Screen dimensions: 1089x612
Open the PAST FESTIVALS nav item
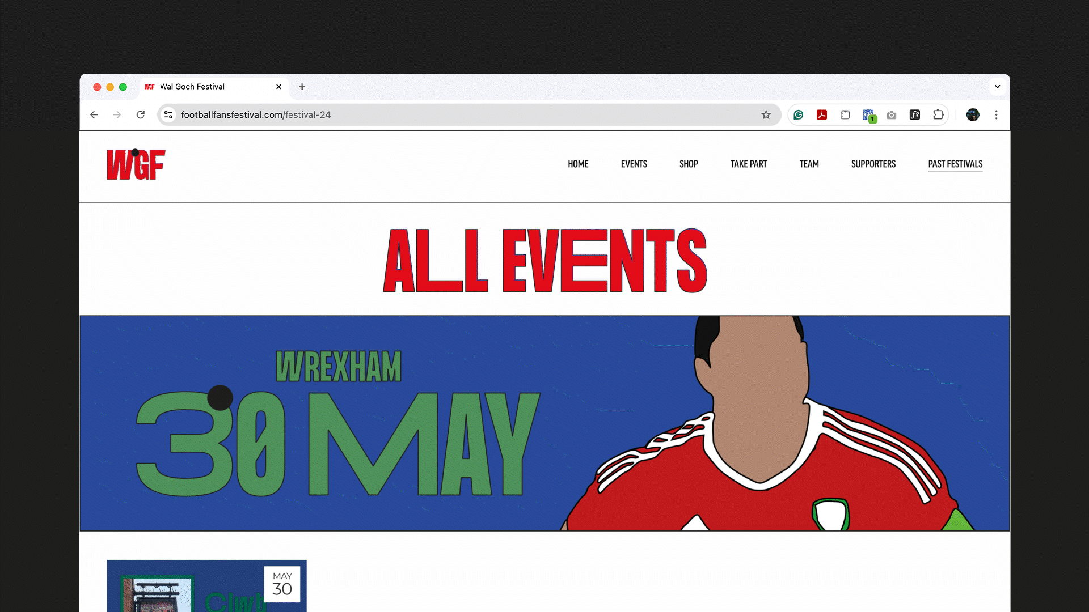(955, 164)
